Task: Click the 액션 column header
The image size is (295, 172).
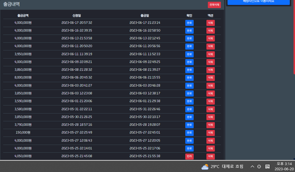Action: pyautogui.click(x=210, y=16)
